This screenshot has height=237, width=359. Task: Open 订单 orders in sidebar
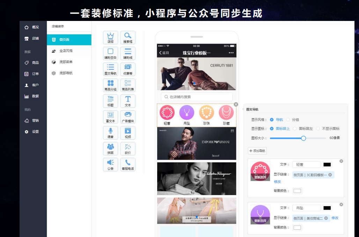point(31,74)
